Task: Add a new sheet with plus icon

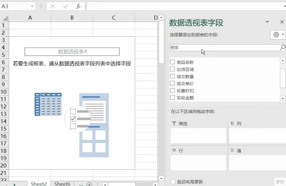Action: [x=89, y=184]
